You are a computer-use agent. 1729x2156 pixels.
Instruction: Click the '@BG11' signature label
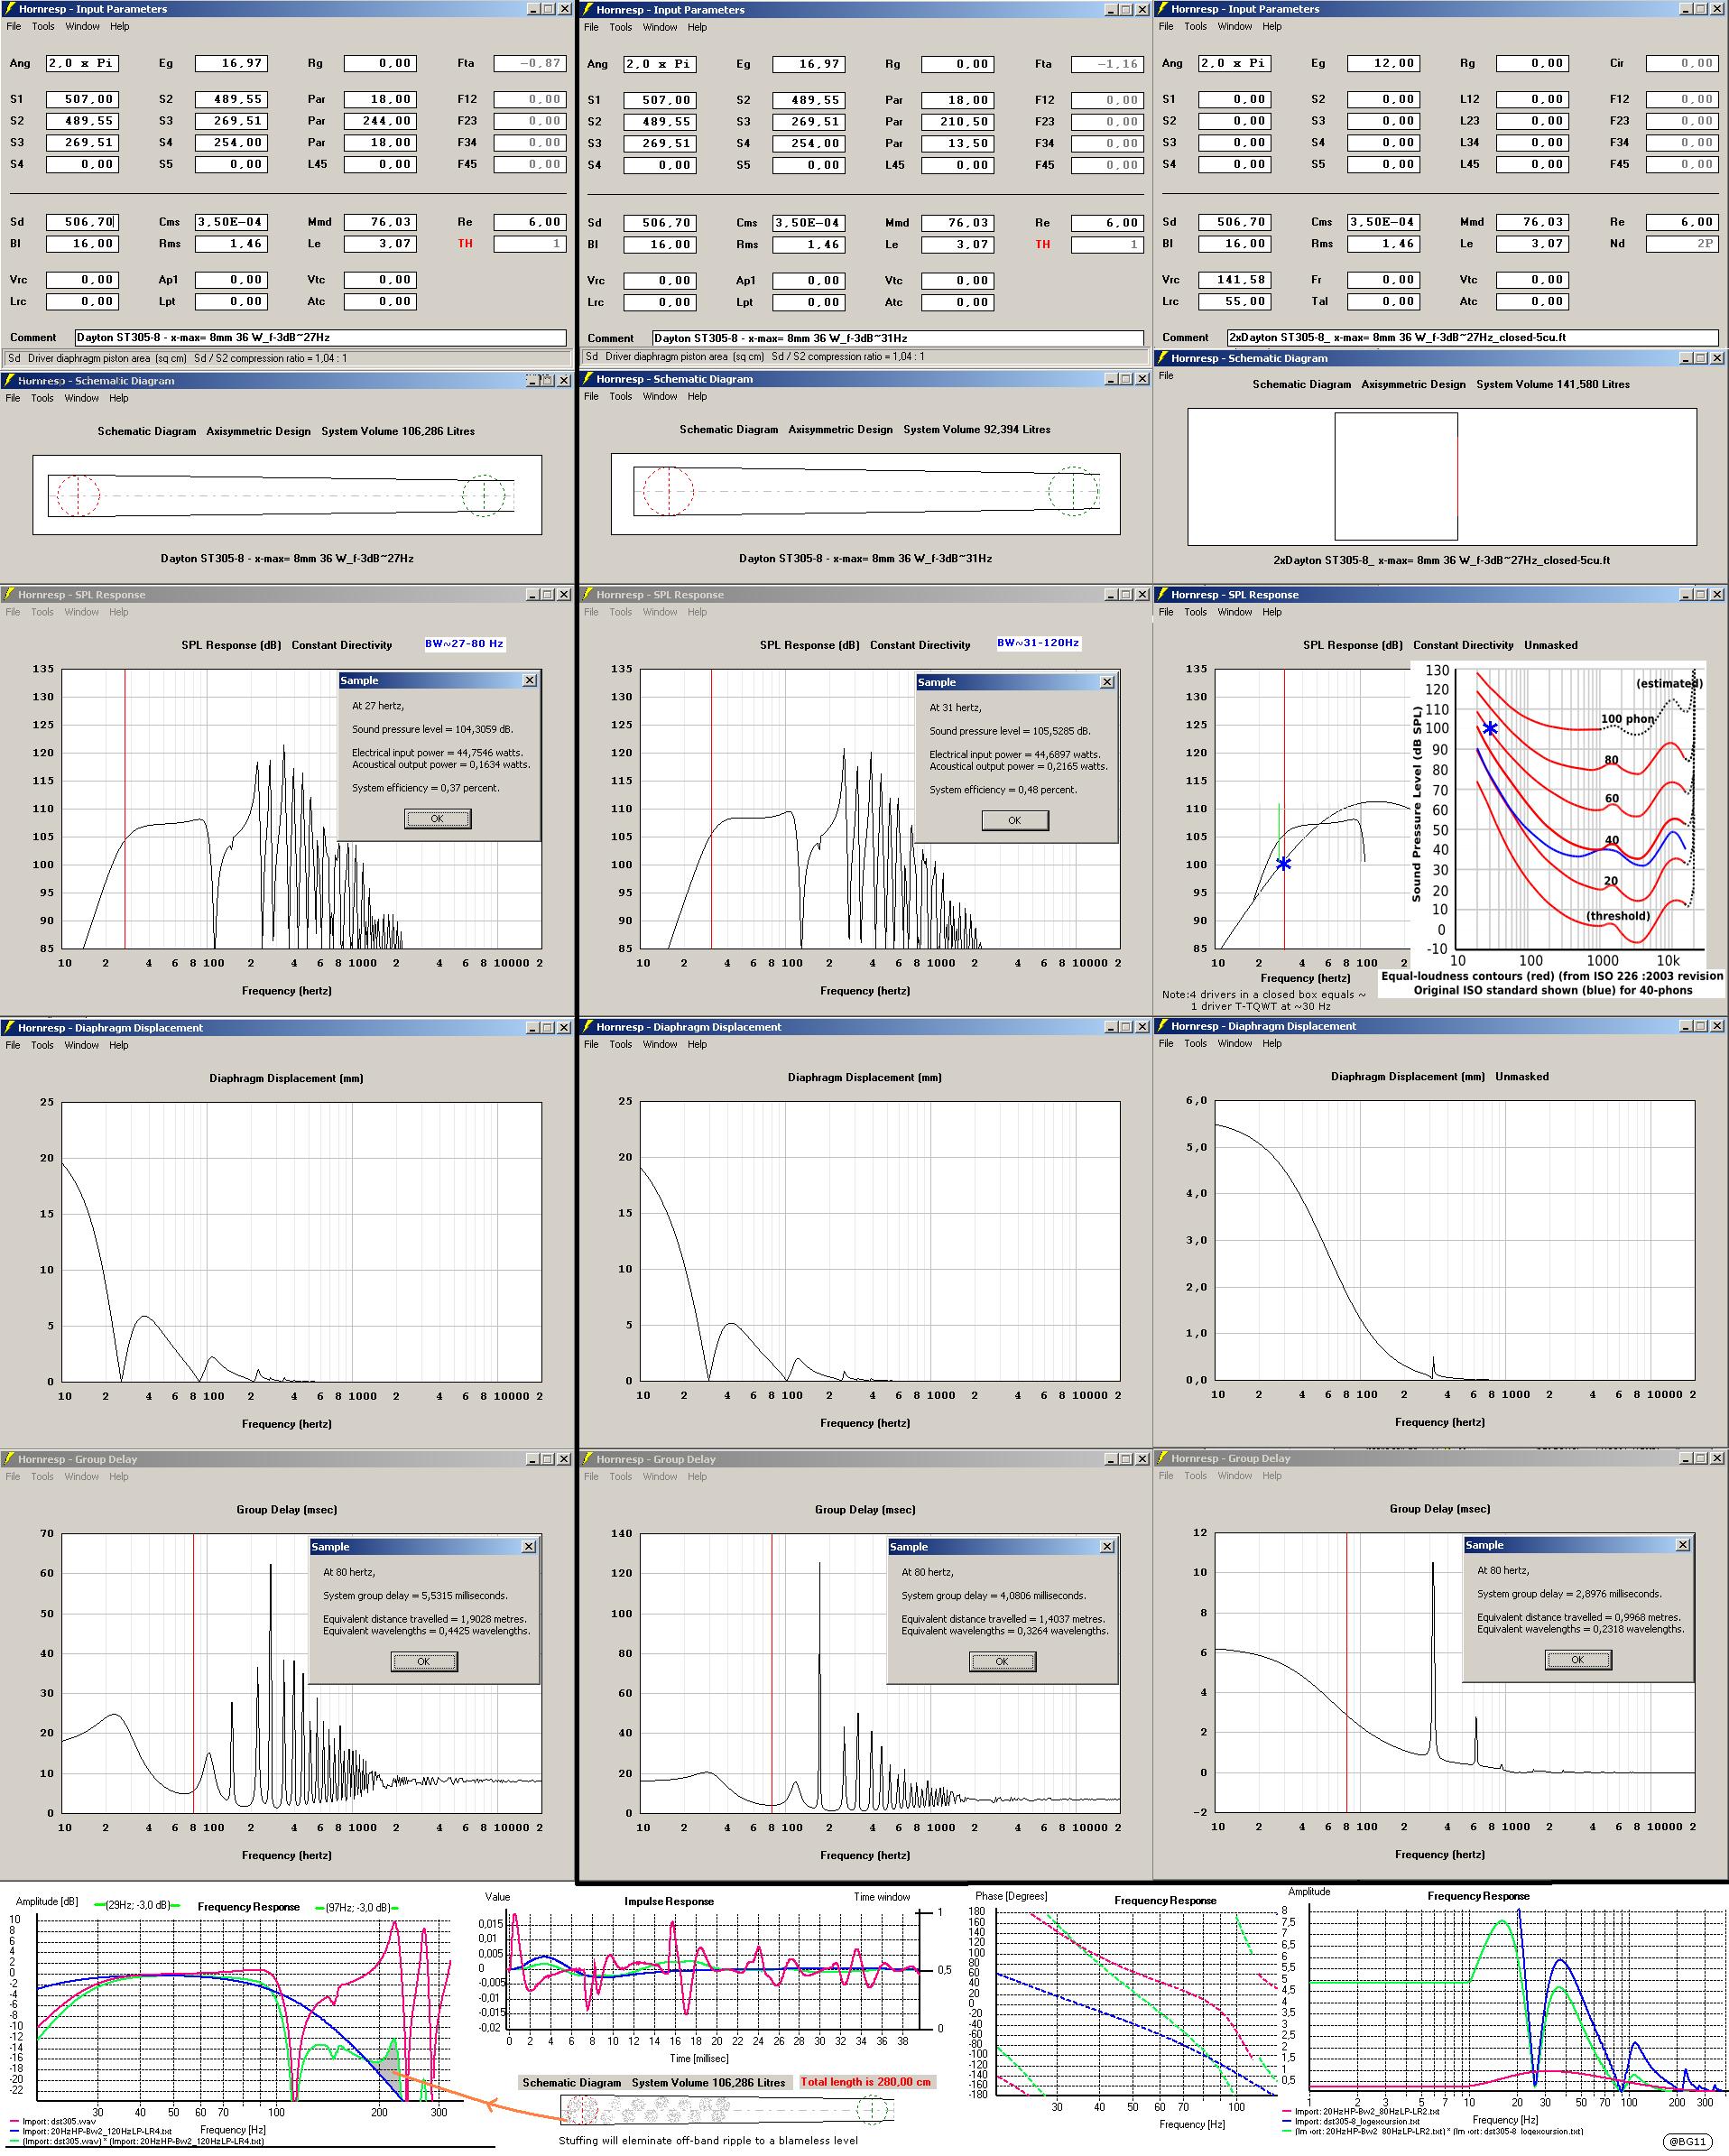(x=1687, y=2141)
